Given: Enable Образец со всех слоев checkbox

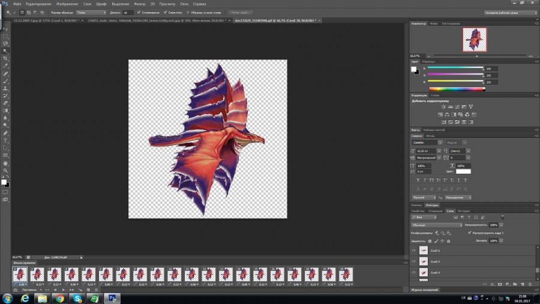Looking at the screenshot, I should 187,12.
